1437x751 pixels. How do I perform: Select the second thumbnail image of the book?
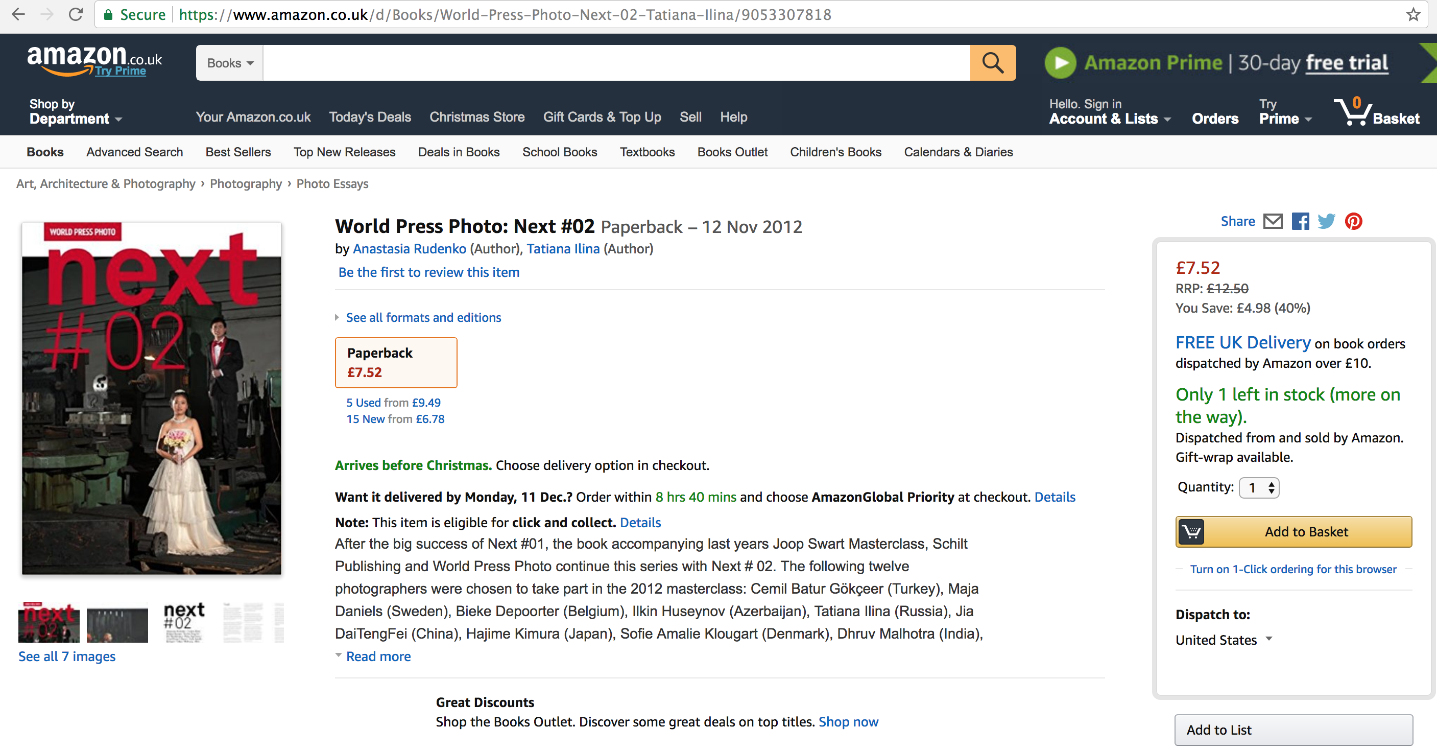[x=117, y=623]
